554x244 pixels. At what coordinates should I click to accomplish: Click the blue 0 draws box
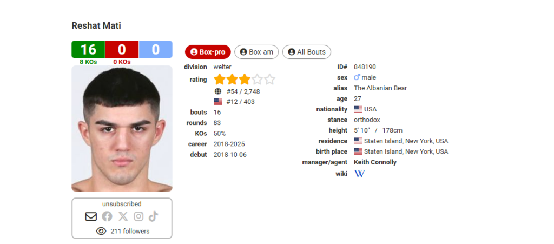coord(156,50)
